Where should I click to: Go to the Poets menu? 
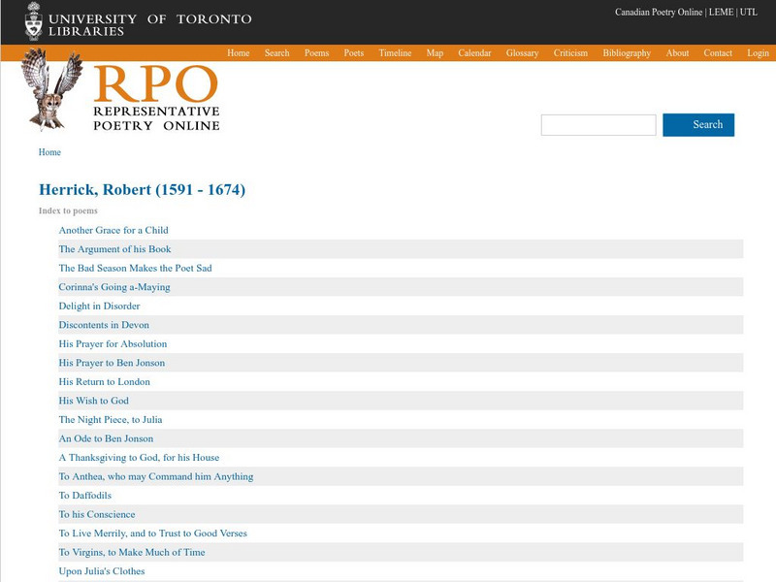354,53
